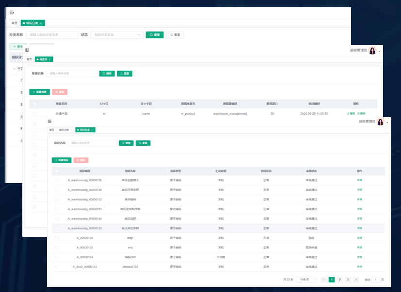The height and width of the screenshot is (292, 401).
Task: Click the admin avatar in the dimension table window
Action: 372,51
